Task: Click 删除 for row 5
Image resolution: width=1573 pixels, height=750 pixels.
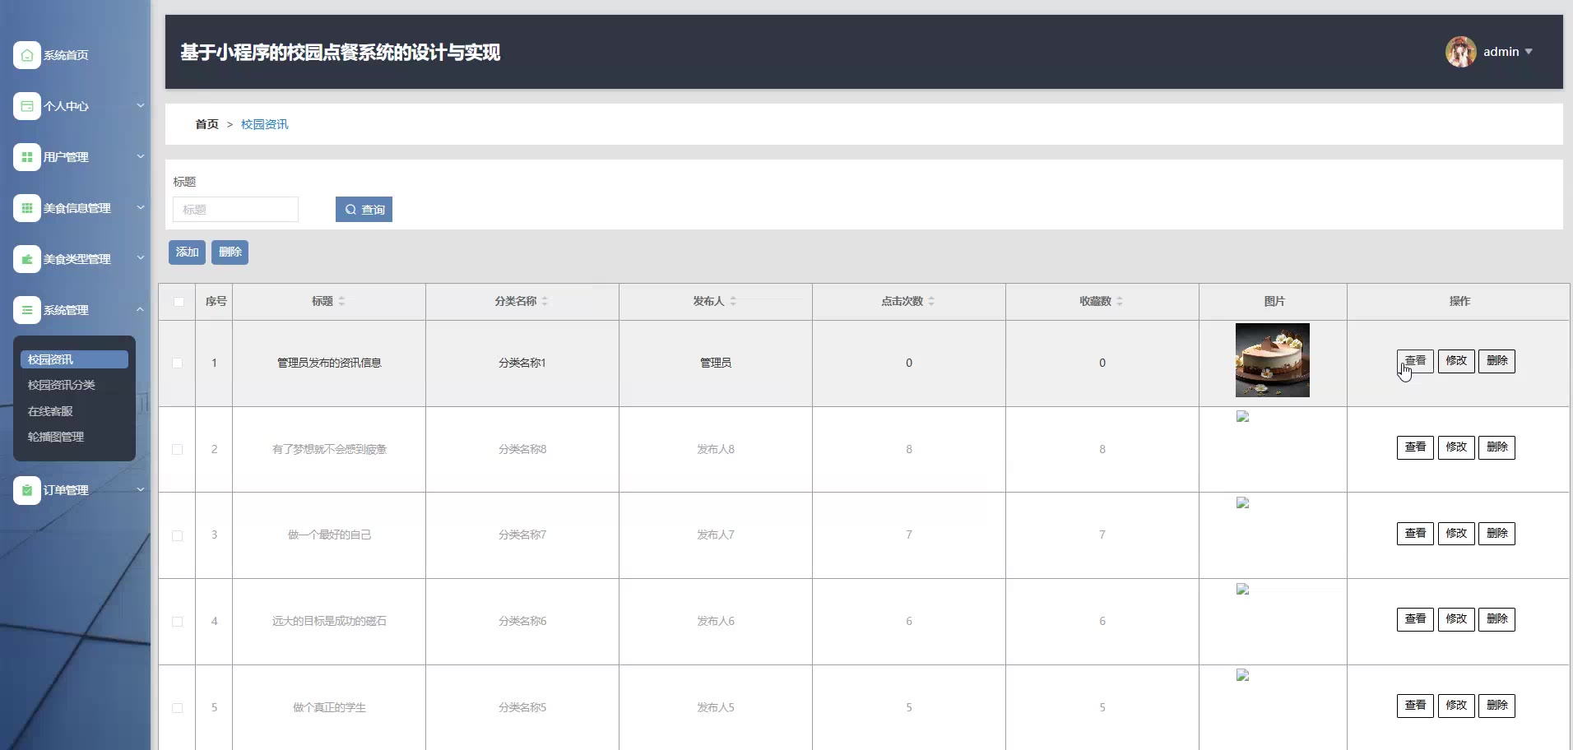Action: coord(1497,706)
